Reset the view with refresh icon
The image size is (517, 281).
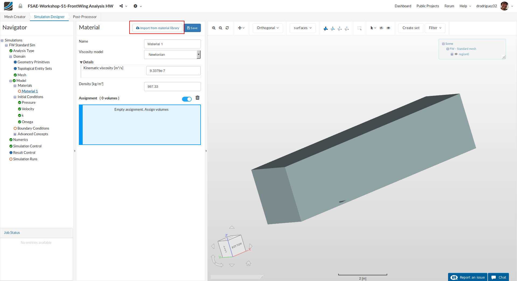pyautogui.click(x=227, y=28)
